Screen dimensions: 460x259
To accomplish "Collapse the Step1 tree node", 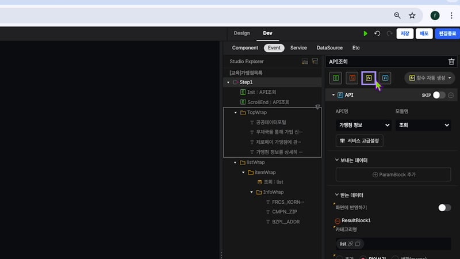I will tap(228, 82).
